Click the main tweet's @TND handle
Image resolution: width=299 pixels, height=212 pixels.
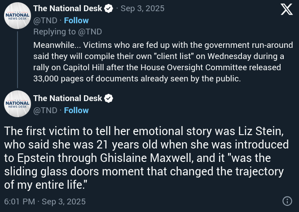(45, 110)
